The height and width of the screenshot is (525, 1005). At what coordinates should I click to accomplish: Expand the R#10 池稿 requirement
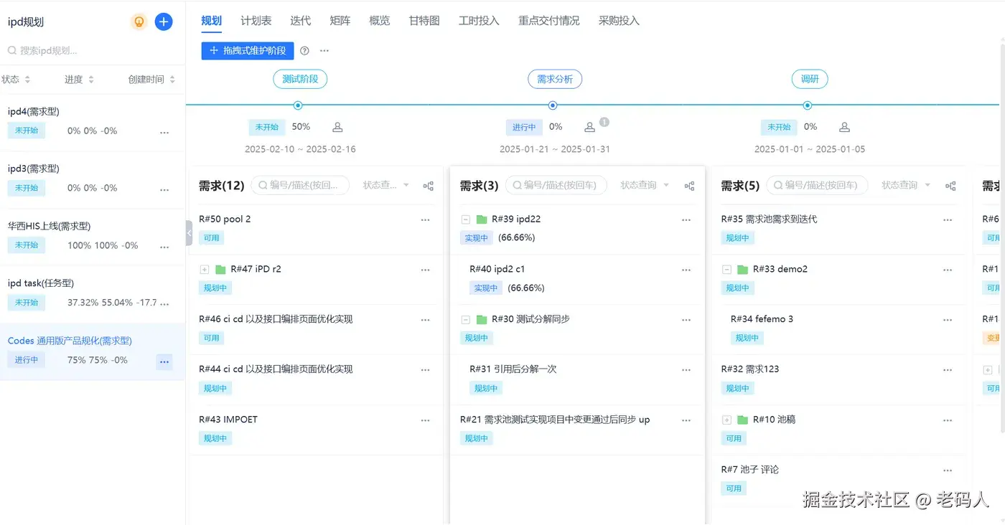click(x=726, y=420)
